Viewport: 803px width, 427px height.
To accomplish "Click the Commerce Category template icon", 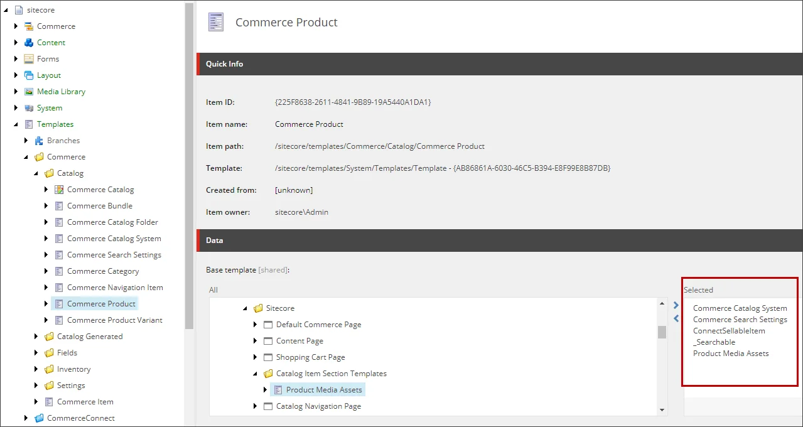I will [x=59, y=271].
